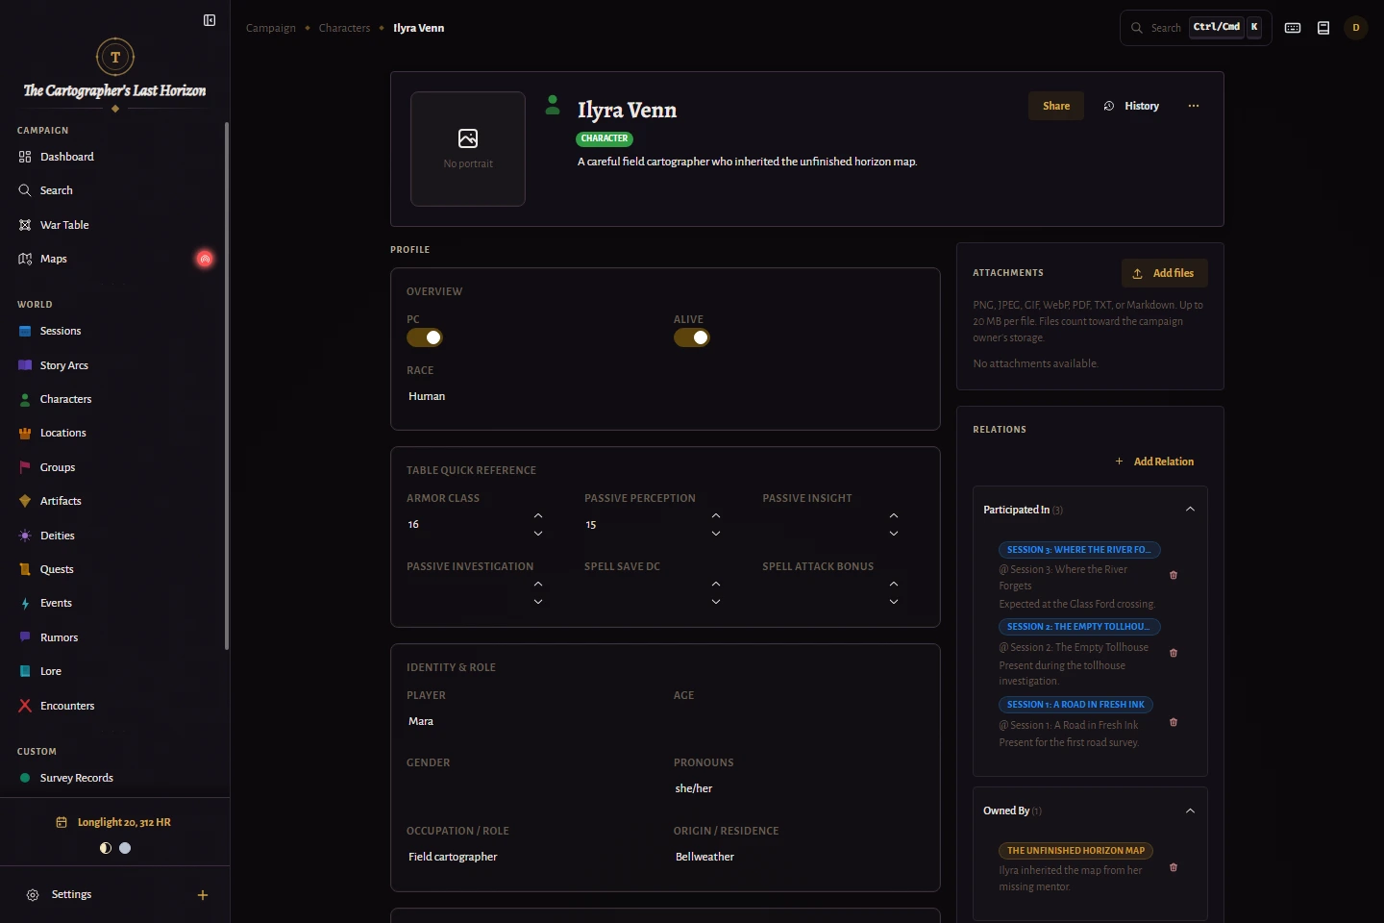Open History for this character
1384x923 pixels.
tap(1132, 106)
